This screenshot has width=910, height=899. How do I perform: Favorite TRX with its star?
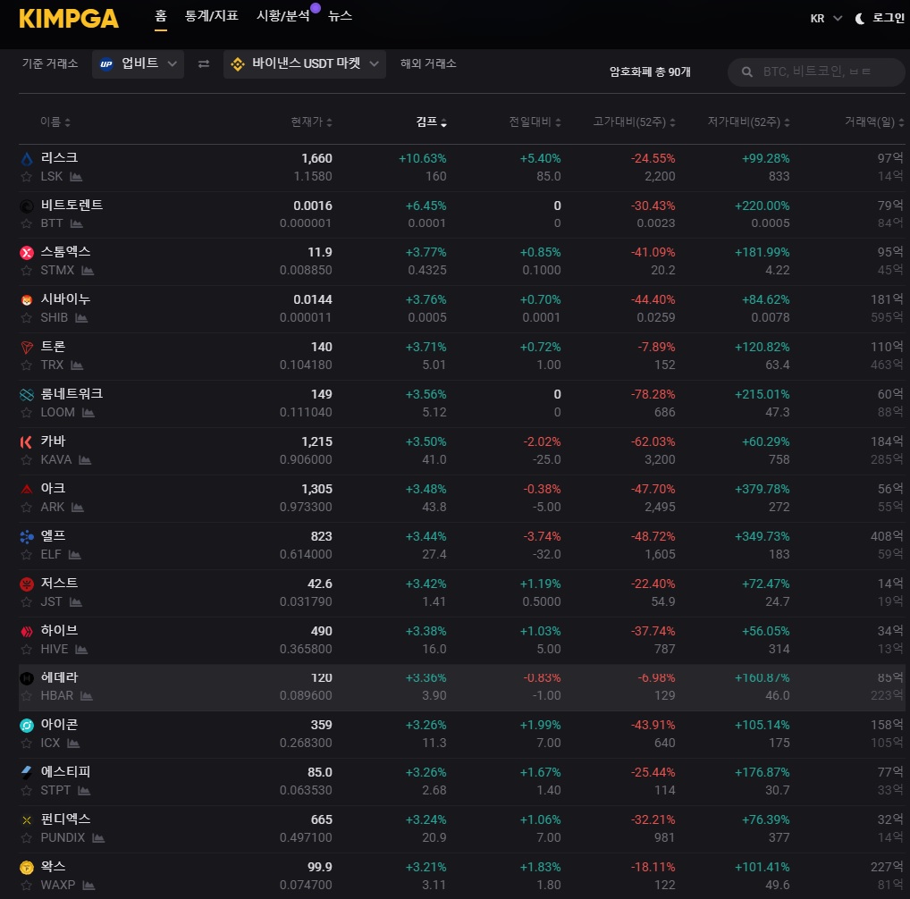[26, 365]
